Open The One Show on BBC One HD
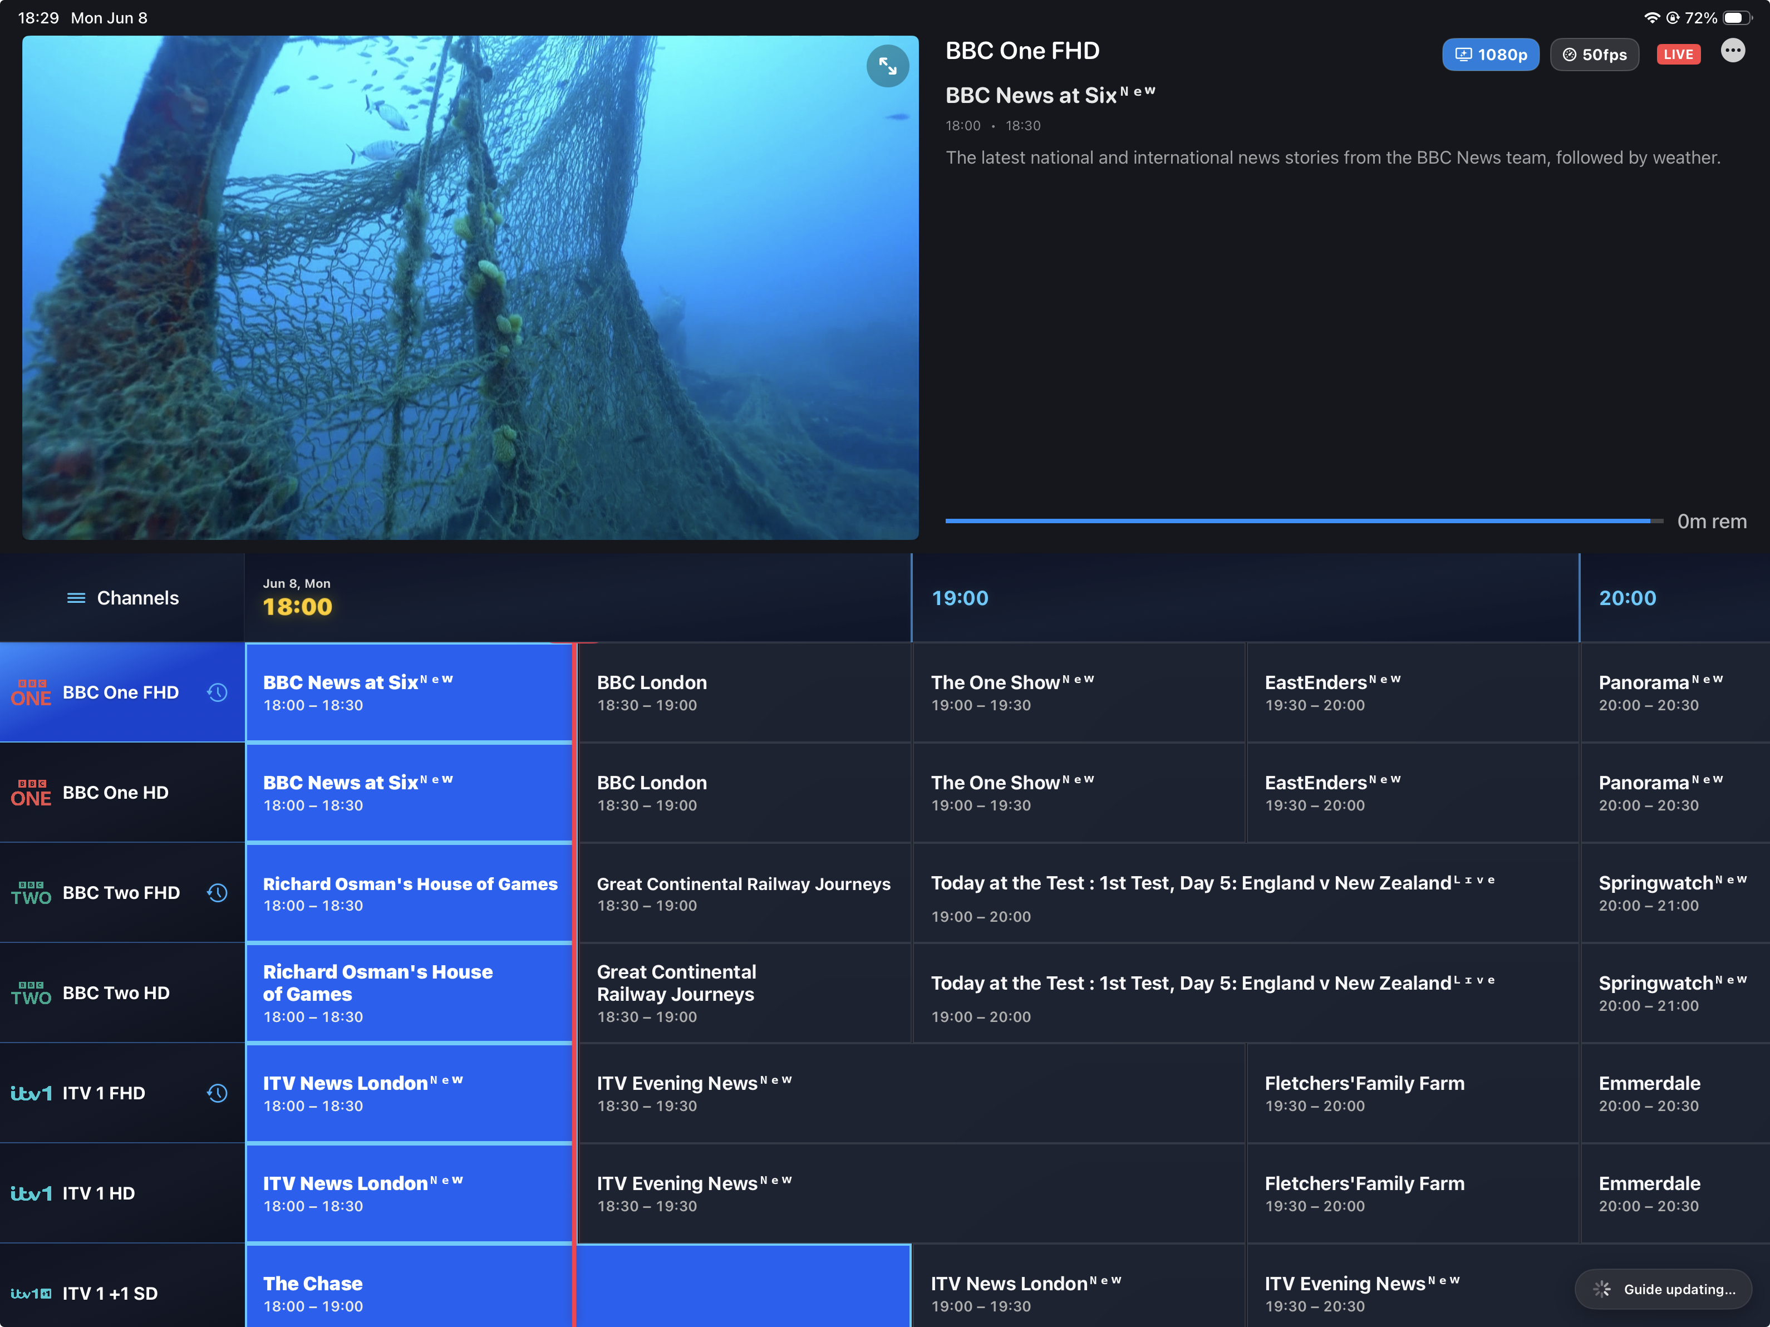 pos(1079,792)
